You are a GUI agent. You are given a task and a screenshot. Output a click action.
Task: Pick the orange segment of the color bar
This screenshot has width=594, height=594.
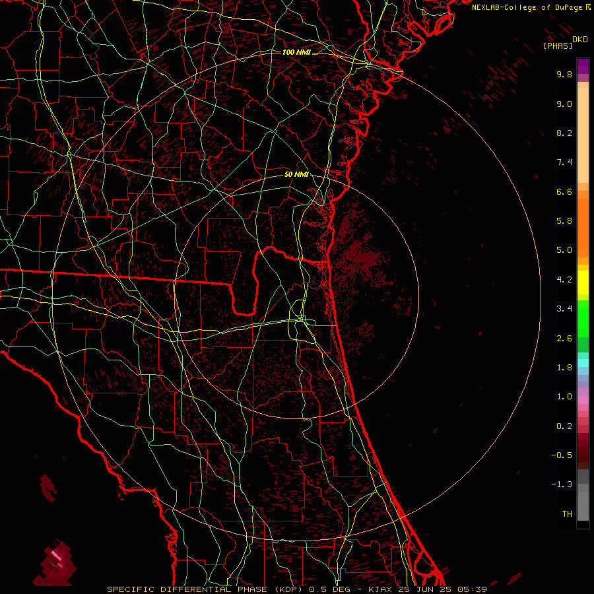pyautogui.click(x=583, y=227)
